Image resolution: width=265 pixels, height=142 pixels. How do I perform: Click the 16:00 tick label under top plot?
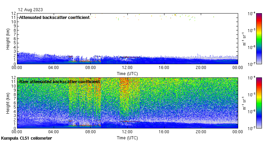click(x=164, y=68)
